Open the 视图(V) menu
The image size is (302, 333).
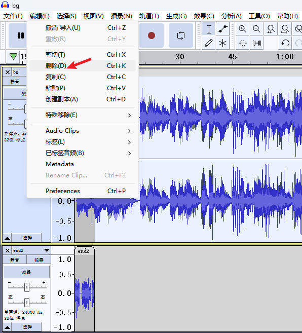coord(93,16)
